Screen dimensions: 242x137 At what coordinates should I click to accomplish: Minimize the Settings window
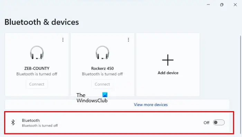(208, 4)
